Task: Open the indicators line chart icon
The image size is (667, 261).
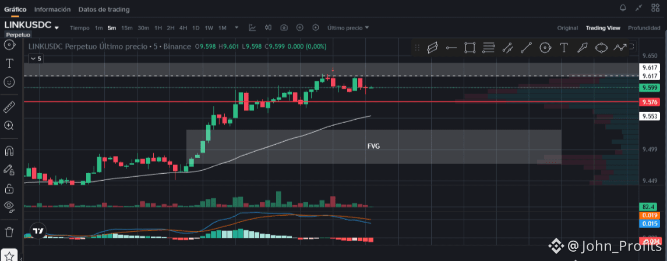Action: [252, 27]
